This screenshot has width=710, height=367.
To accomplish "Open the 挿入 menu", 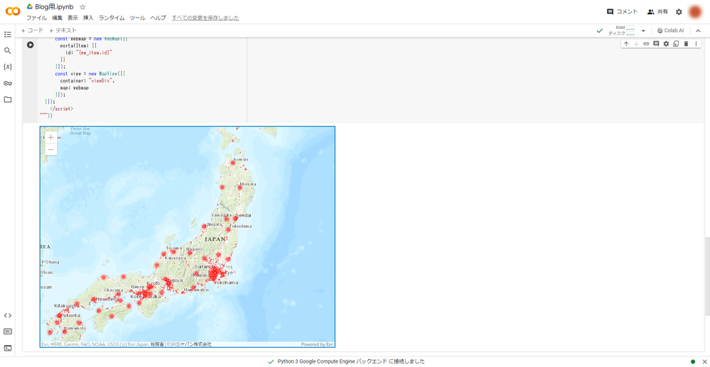I will point(88,18).
